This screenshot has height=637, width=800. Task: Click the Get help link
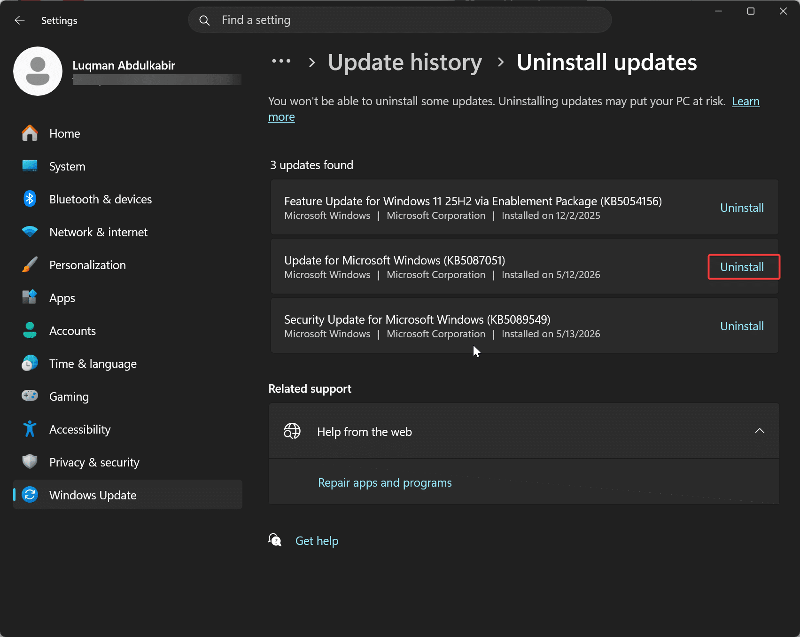click(317, 541)
